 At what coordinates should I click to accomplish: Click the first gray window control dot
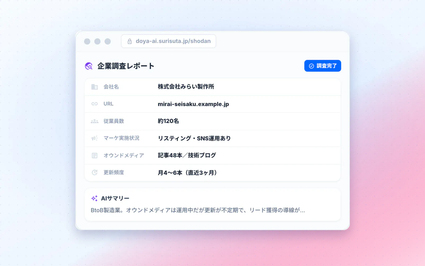87,41
